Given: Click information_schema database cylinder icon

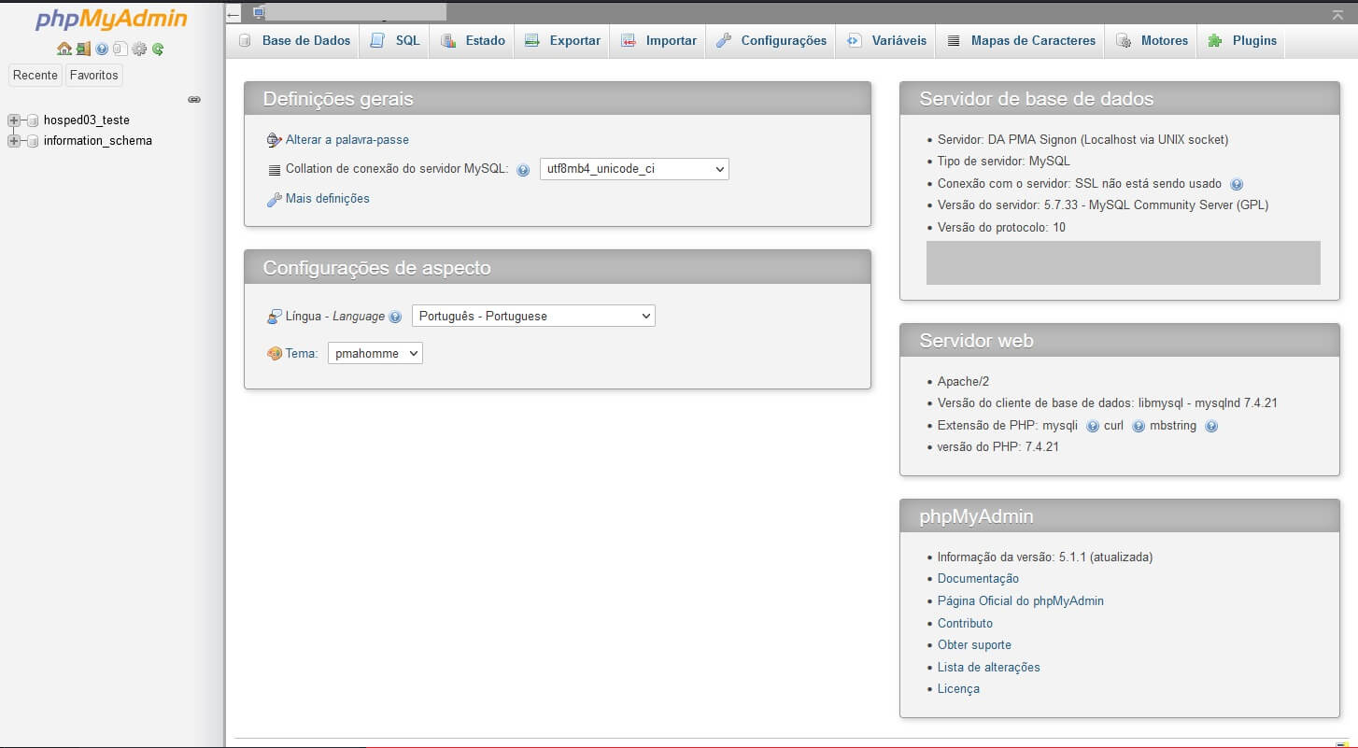Looking at the screenshot, I should tap(33, 141).
